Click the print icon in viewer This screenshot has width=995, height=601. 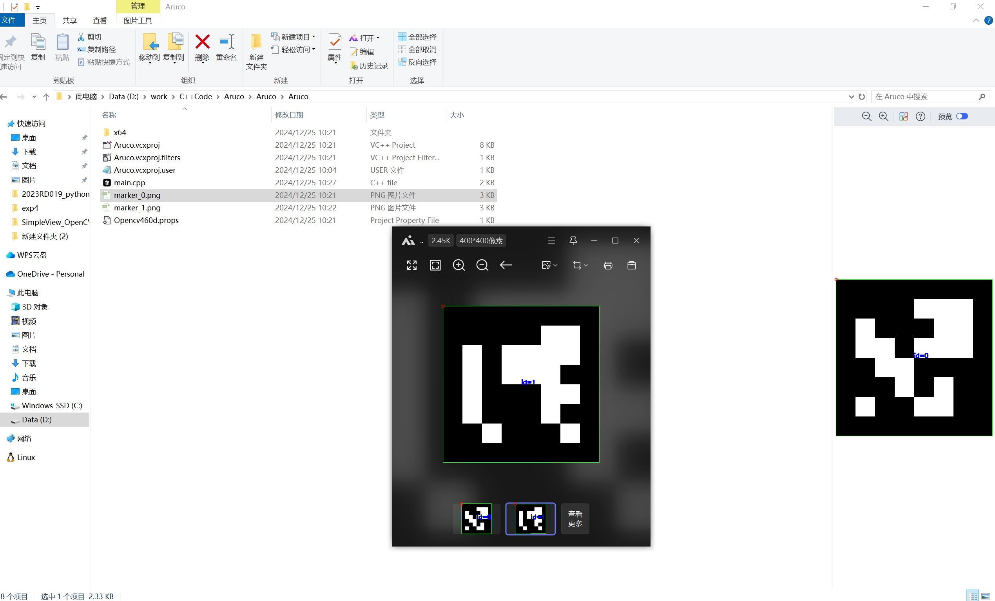point(608,265)
